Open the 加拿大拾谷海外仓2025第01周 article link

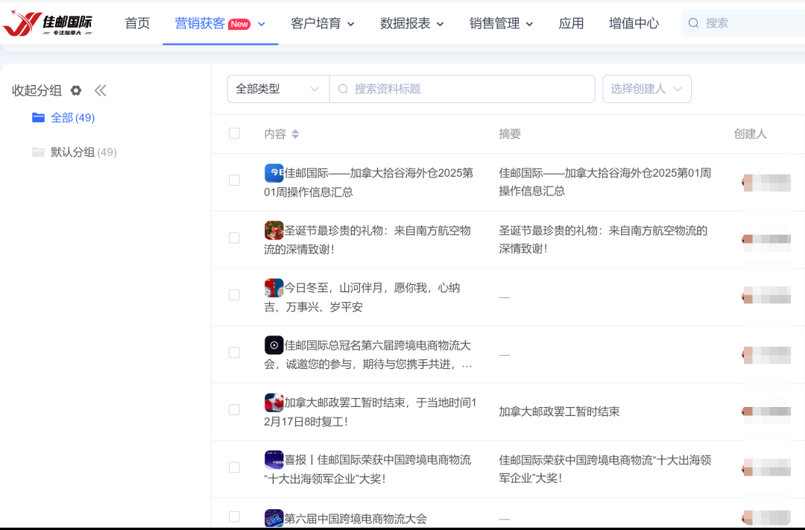369,183
